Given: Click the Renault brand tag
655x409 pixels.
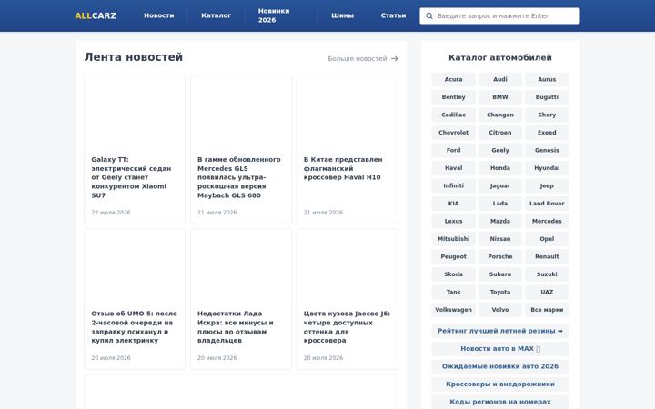Looking at the screenshot, I should [x=547, y=256].
